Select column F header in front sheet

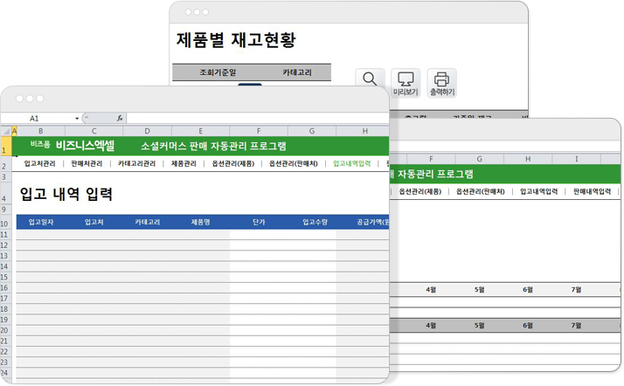(x=259, y=131)
